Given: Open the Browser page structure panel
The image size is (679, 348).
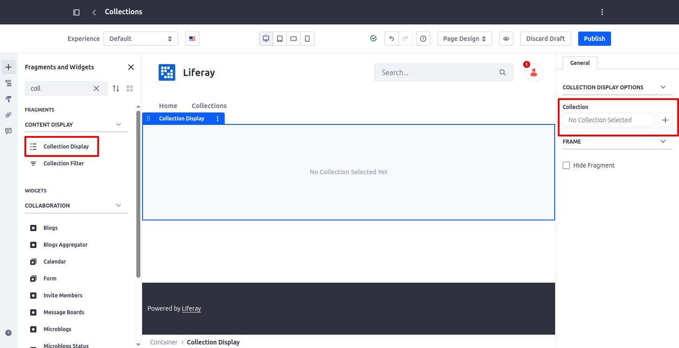Looking at the screenshot, I should click(x=8, y=83).
